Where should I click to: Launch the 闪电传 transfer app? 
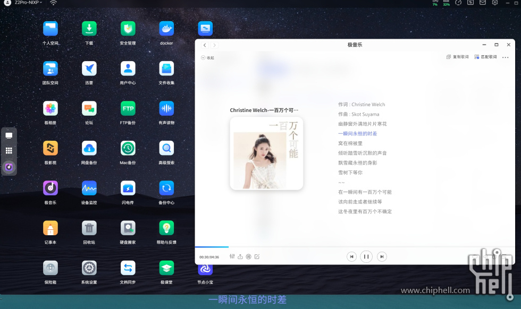(128, 188)
